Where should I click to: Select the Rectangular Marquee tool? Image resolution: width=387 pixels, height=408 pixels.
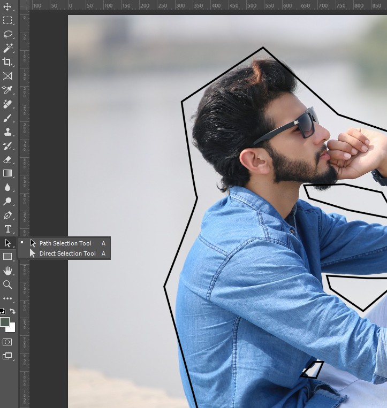pyautogui.click(x=7, y=20)
